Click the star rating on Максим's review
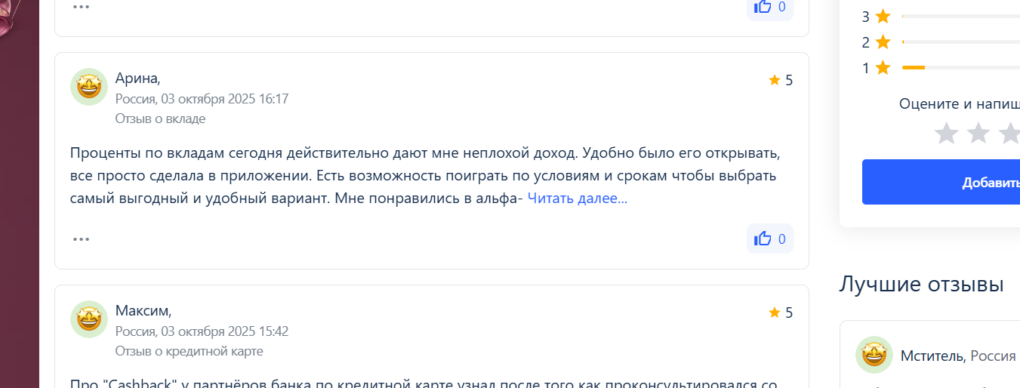Screen dimensions: 1020x388 (781, 313)
